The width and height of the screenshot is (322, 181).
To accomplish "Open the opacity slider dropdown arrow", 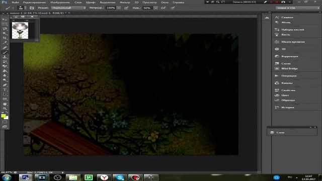I will click(x=119, y=8).
